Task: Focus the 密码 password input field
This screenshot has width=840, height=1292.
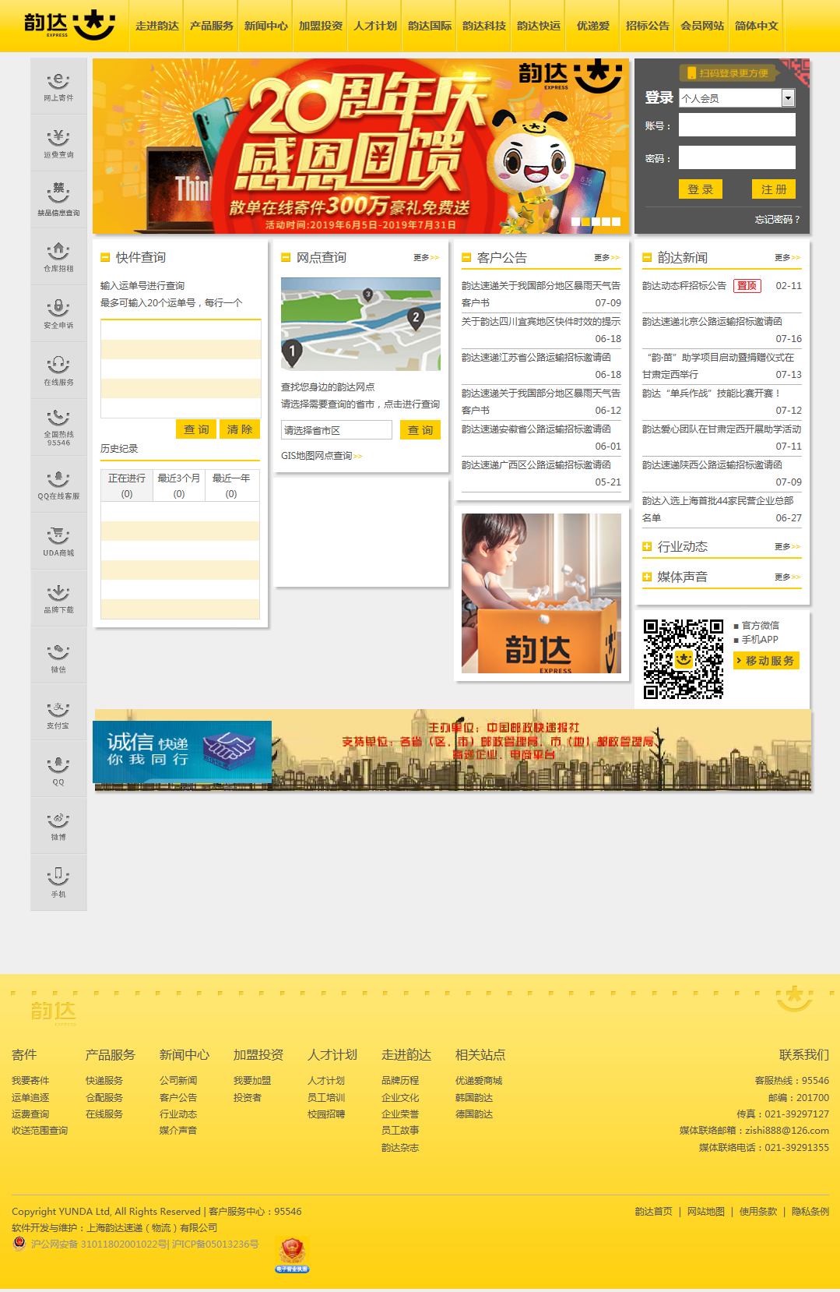Action: point(737,158)
